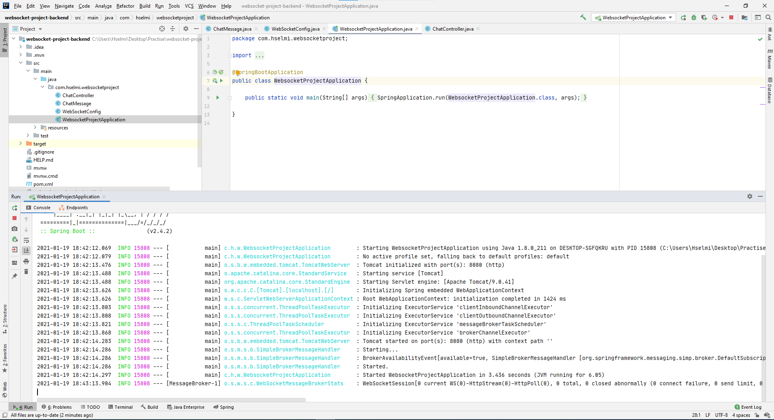Hide the Run tool window

[760, 196]
